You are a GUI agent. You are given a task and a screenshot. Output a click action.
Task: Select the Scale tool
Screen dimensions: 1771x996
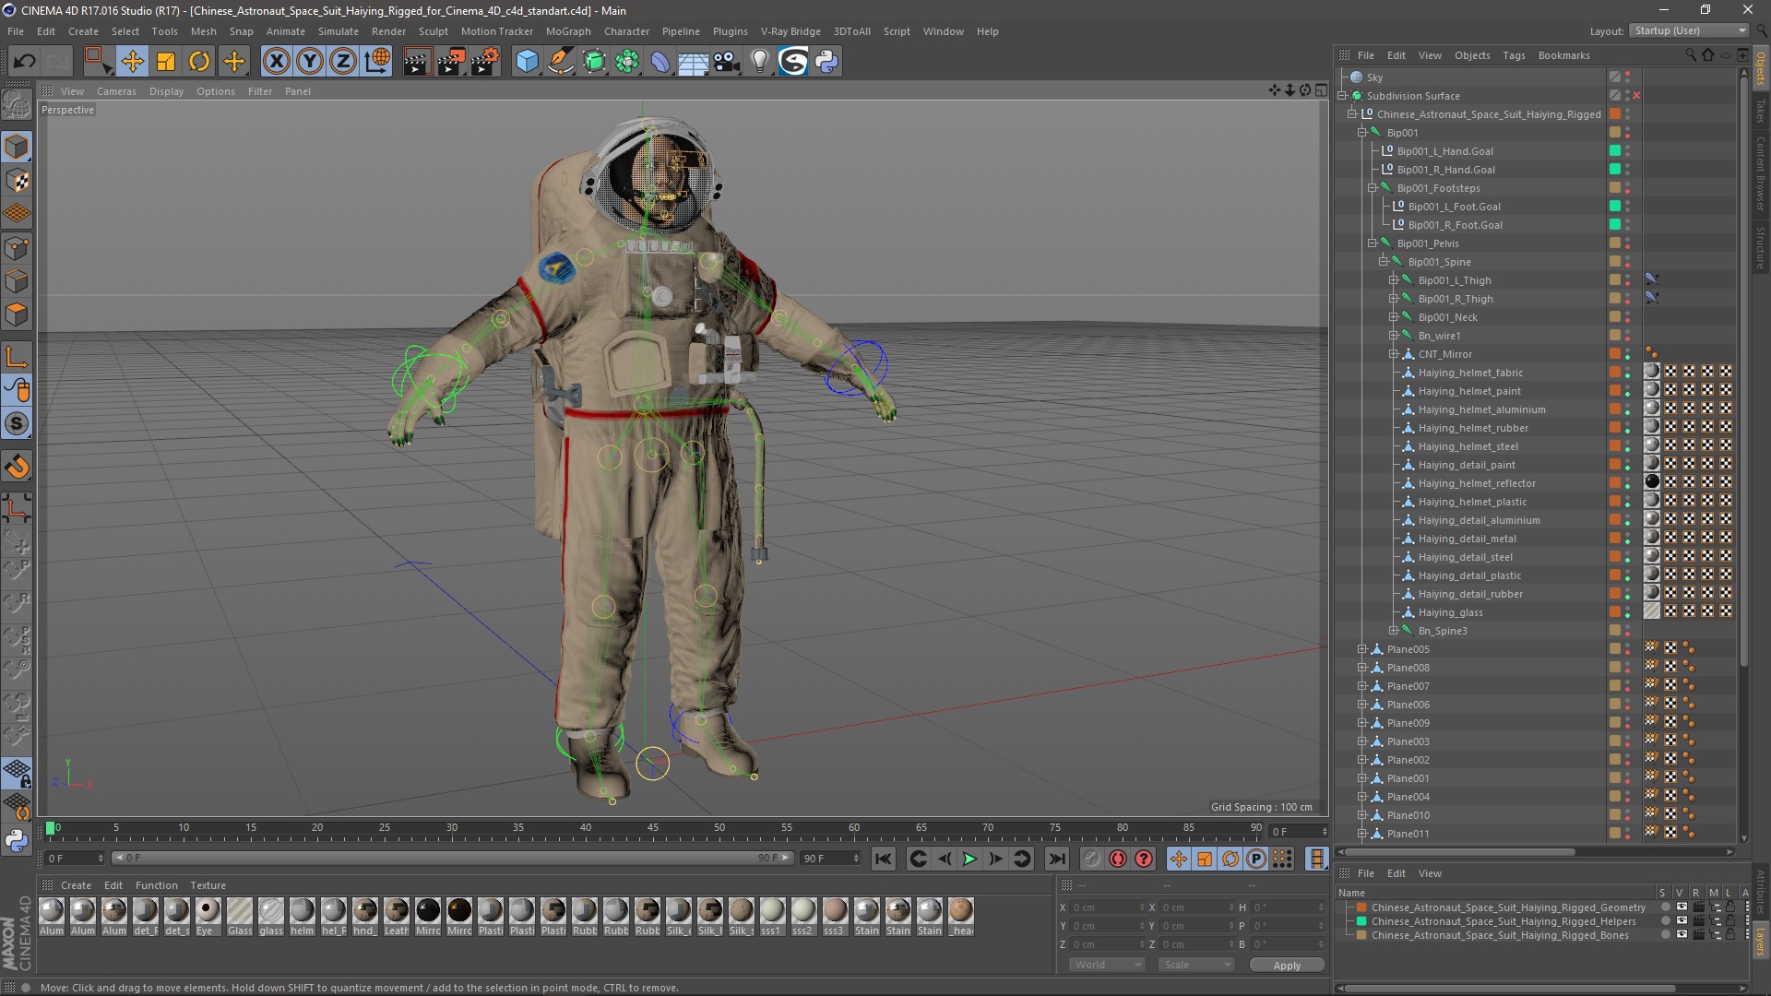pos(166,62)
